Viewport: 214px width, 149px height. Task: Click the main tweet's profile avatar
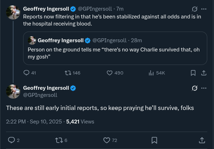point(14,91)
